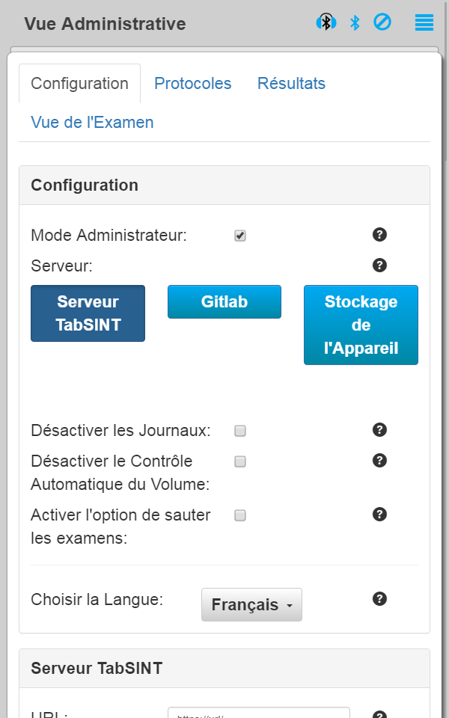The width and height of the screenshot is (449, 718).
Task: Select the Gitlab server button
Action: [224, 302]
